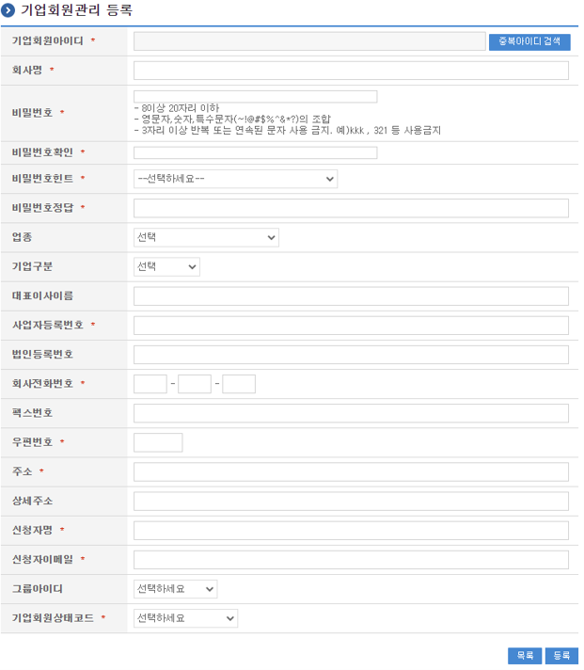Viewport: 584px width, 670px height.
Task: Click the 비밀번호정답 input field
Action: pyautogui.click(x=351, y=208)
